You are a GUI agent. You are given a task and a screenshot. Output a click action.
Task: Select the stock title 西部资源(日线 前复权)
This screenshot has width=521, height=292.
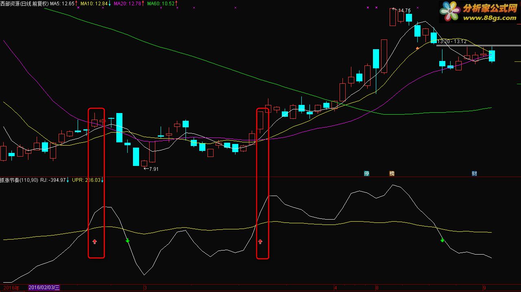coord(24,3)
